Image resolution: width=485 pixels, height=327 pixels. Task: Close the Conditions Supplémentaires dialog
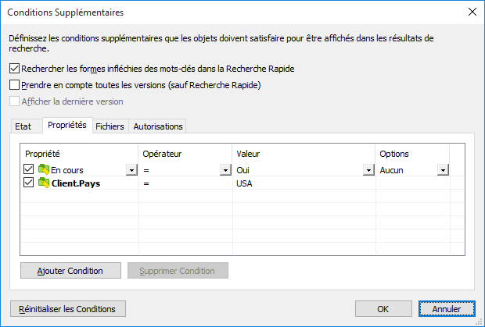click(471, 12)
